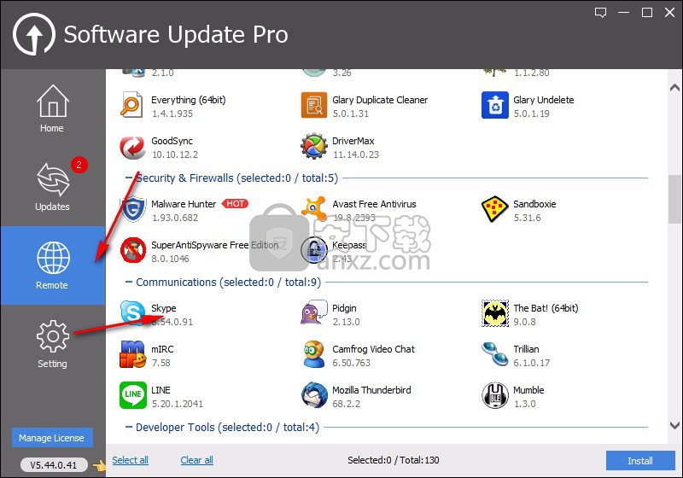Select the Malware Hunter shield icon
The height and width of the screenshot is (478, 683).
pos(133,209)
